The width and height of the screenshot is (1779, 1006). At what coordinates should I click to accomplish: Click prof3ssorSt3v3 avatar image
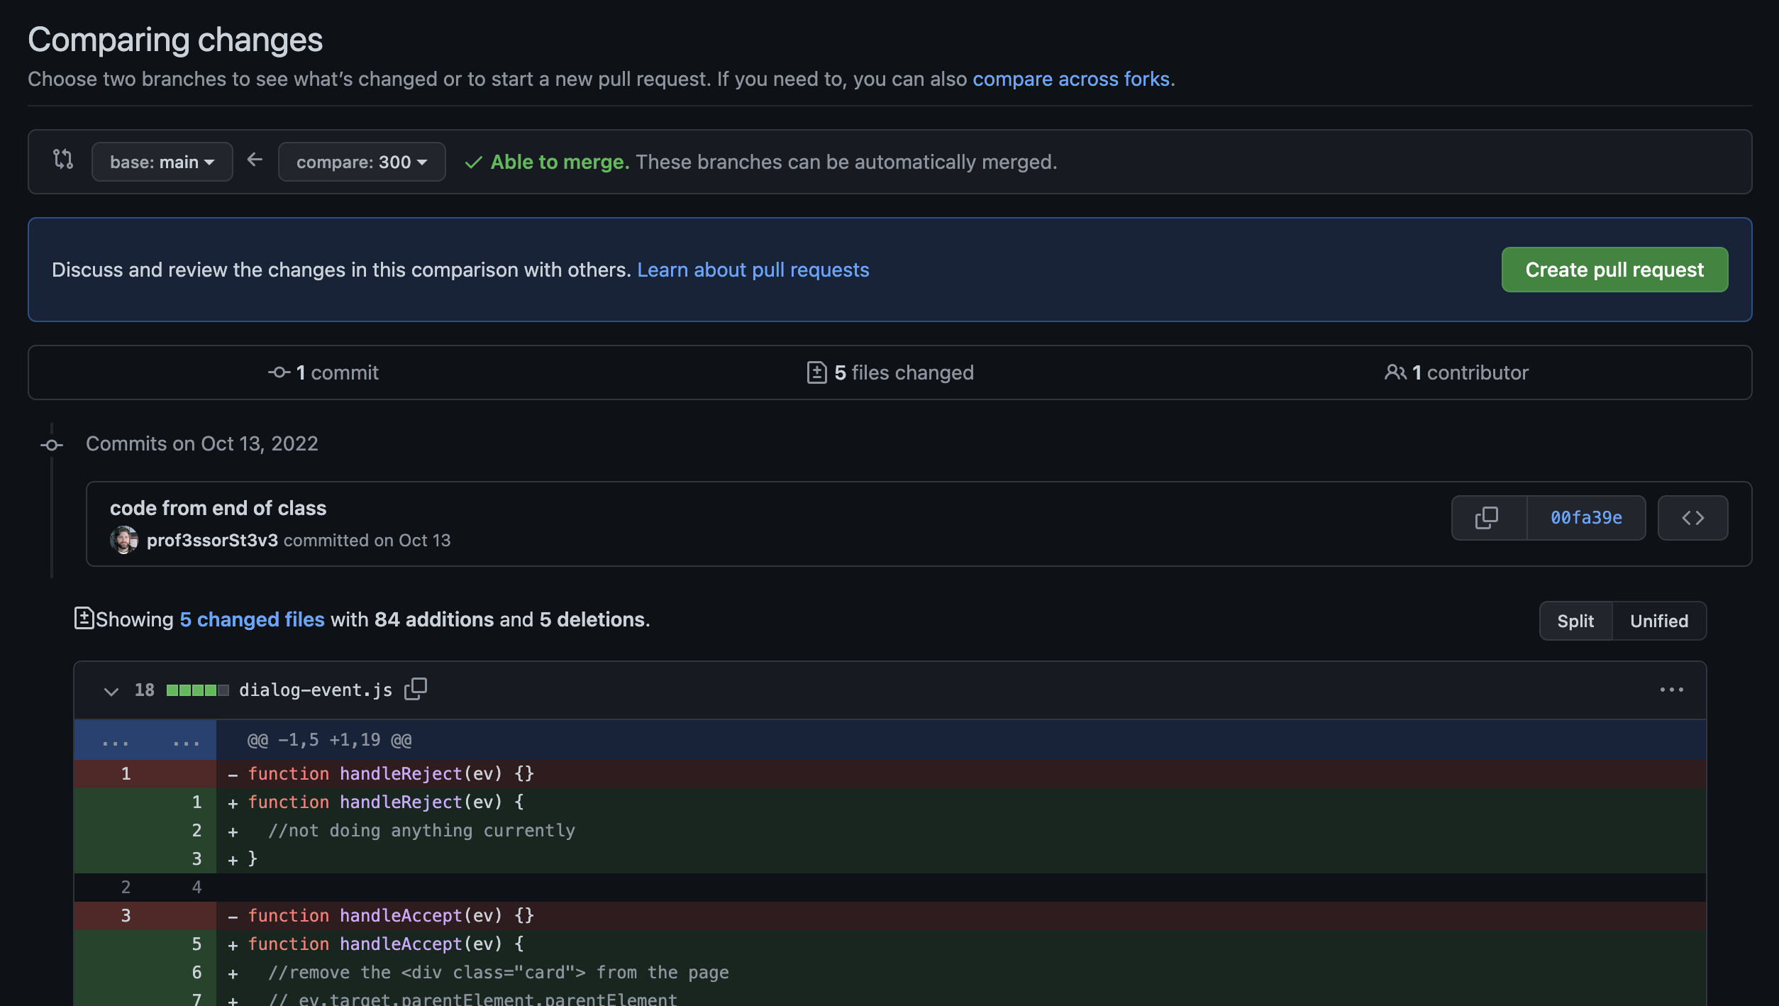point(124,540)
